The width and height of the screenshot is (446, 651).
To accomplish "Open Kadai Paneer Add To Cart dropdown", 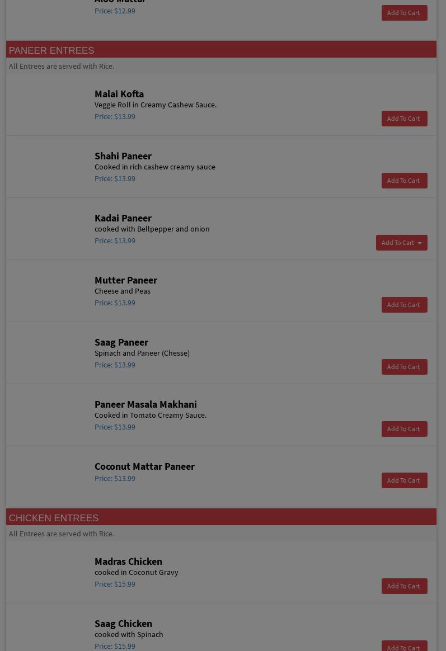I will [401, 243].
